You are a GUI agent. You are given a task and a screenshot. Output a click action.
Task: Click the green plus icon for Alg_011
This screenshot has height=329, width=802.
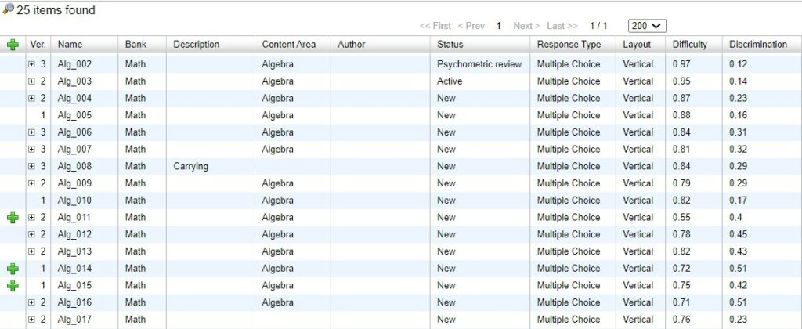pyautogui.click(x=13, y=218)
